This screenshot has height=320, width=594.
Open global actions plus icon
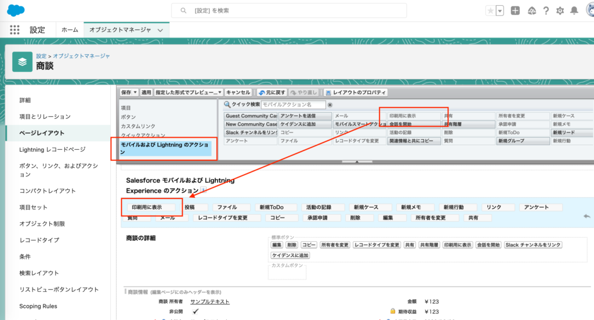coord(515,11)
